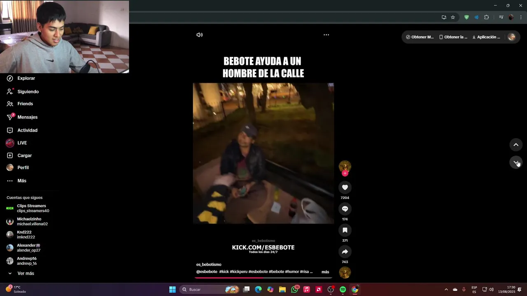This screenshot has width=527, height=296.
Task: Expand followed accounts with Ver más
Action: [x=21, y=273]
